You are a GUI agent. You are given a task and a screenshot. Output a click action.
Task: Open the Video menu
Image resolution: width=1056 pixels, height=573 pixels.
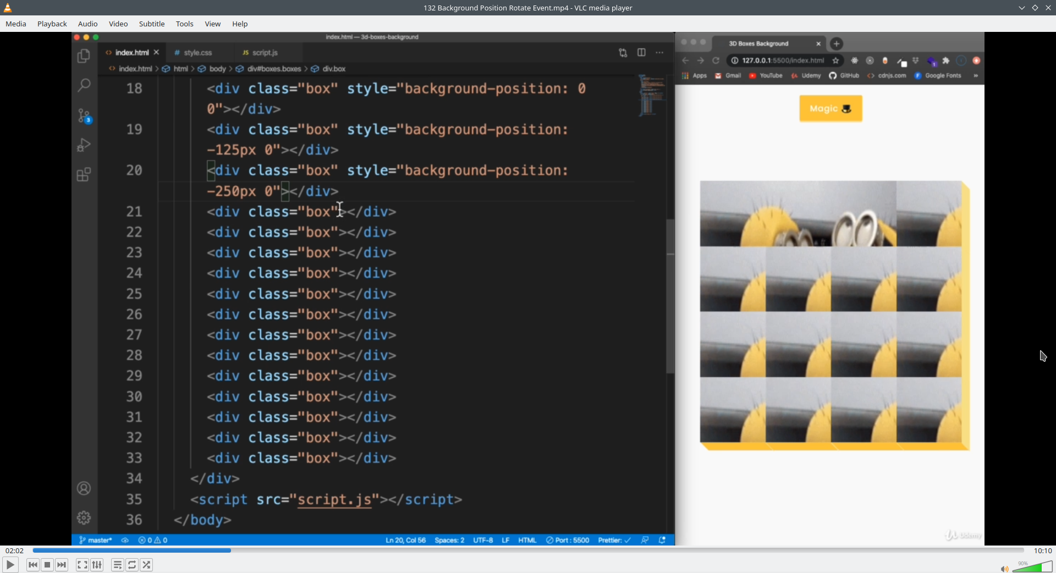coord(118,24)
